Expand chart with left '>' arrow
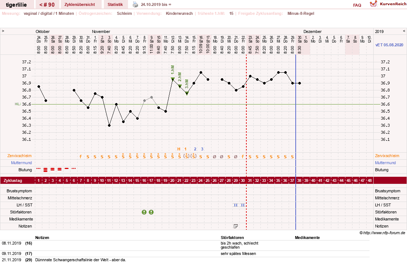407x272 pixels. click(3, 31)
